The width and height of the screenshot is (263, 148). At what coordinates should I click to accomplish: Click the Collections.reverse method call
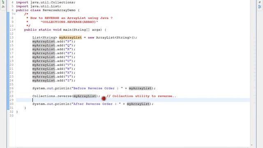(66, 96)
